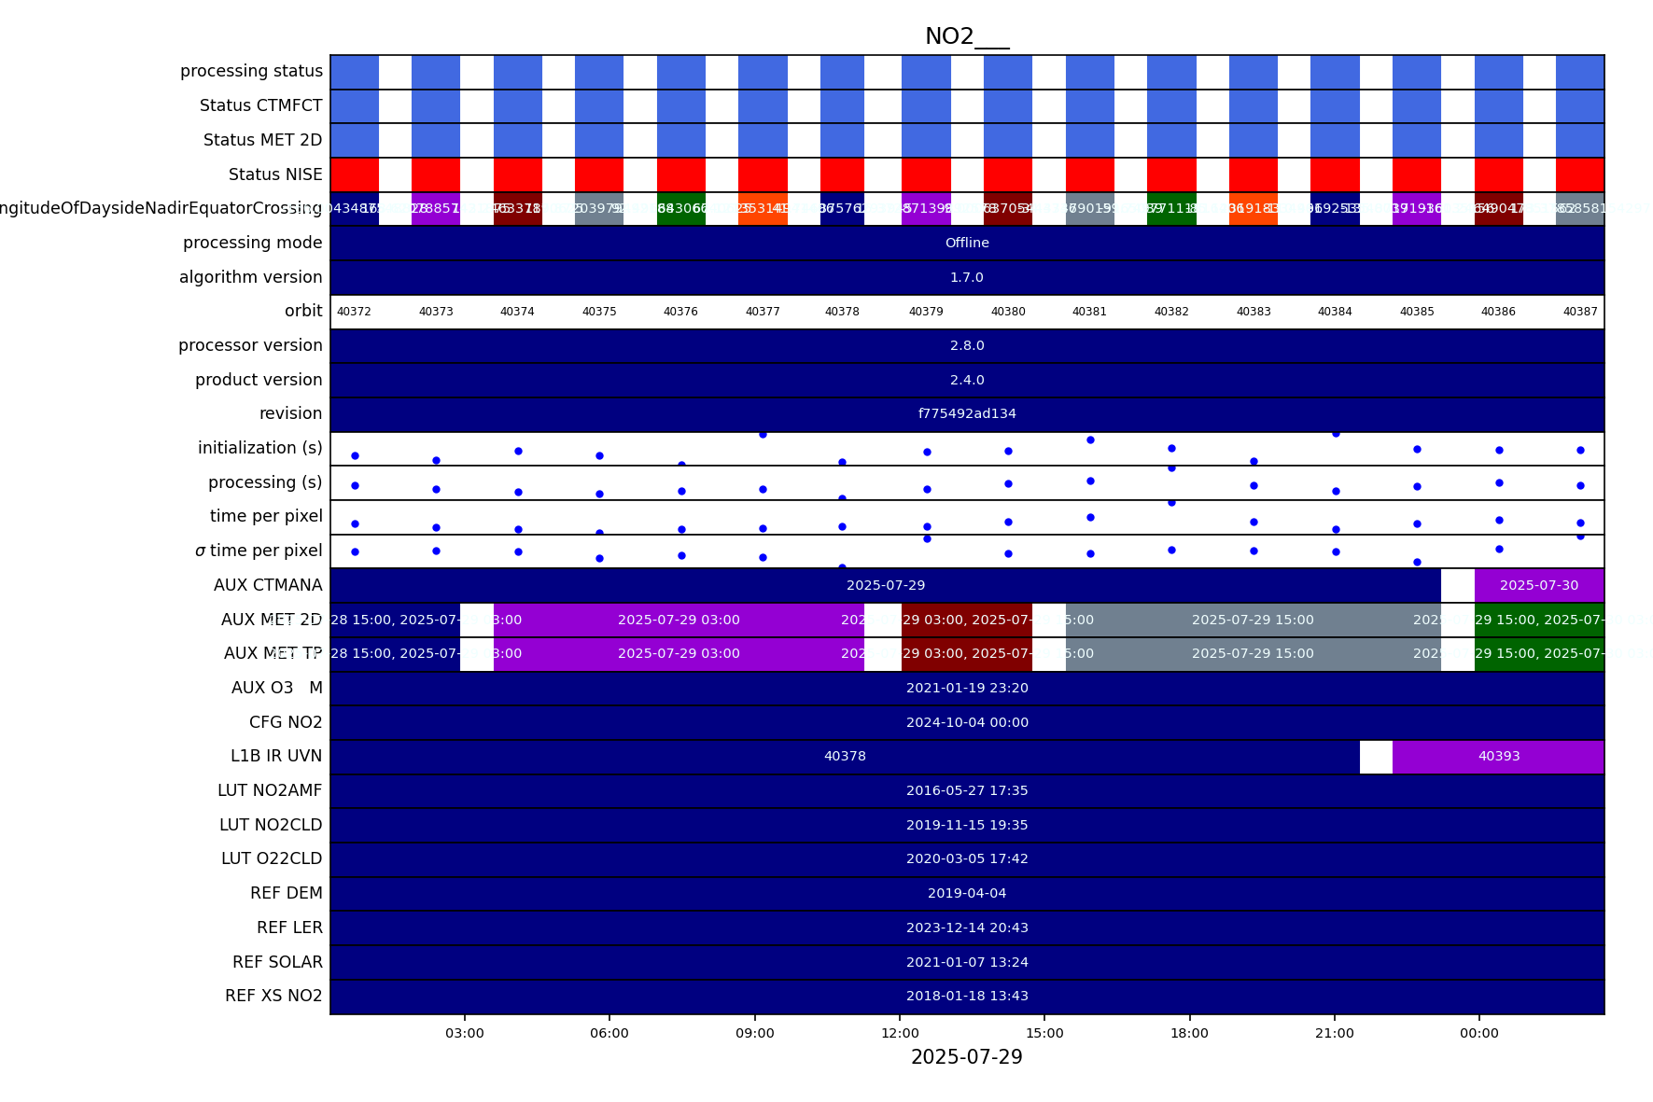Select orbit number 40380 label
This screenshot has width=1653, height=1102.
click(1008, 312)
